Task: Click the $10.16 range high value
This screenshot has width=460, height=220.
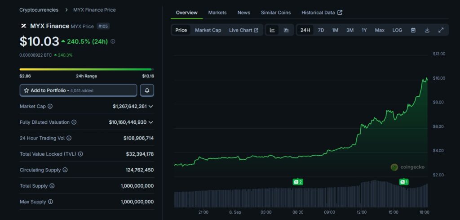Action: click(148, 76)
